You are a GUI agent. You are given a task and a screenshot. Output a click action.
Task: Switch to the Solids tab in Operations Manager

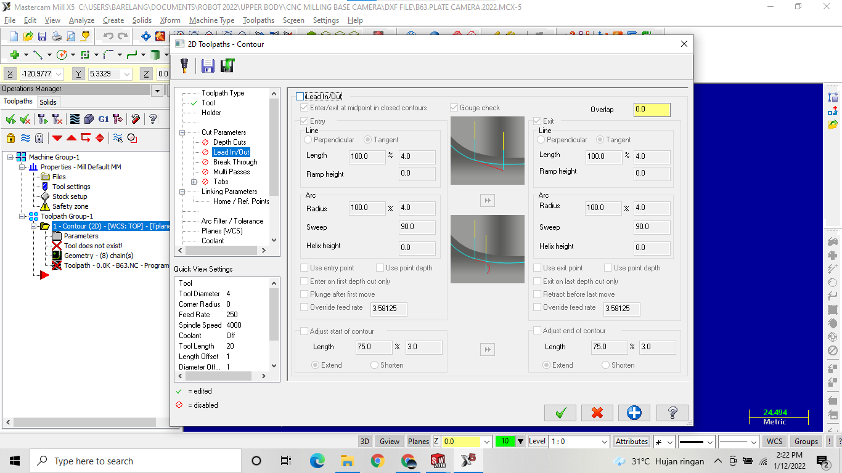pos(47,102)
